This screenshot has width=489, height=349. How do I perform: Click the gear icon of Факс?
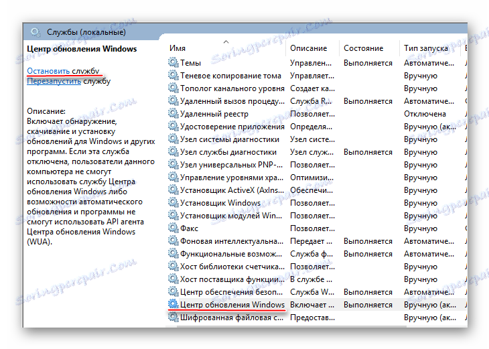pos(173,228)
